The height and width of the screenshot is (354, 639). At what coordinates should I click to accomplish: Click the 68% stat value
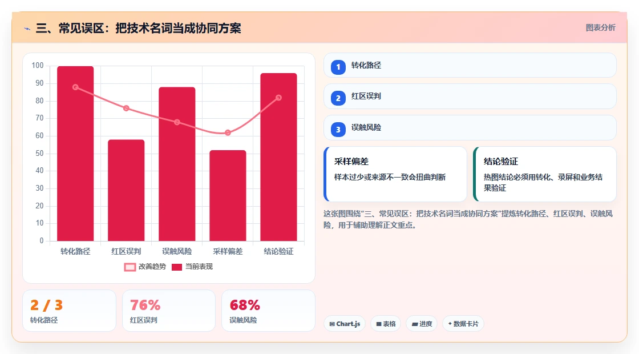click(x=245, y=305)
